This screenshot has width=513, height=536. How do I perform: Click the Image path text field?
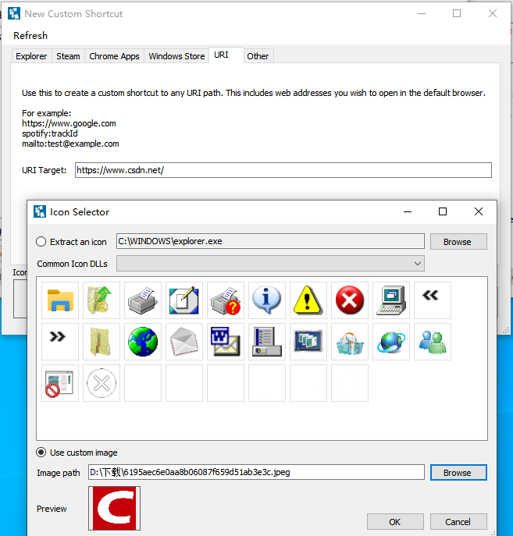tap(256, 472)
